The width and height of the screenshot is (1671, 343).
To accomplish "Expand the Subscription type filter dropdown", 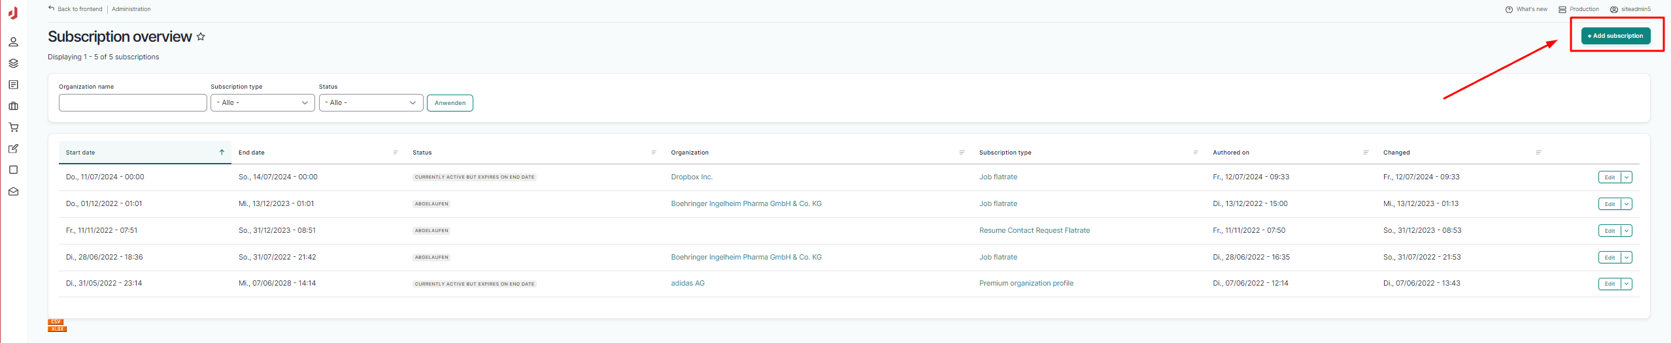I will pos(262,103).
